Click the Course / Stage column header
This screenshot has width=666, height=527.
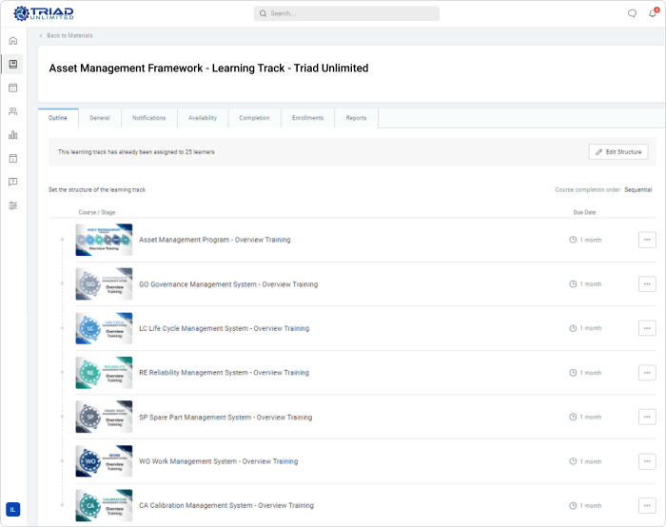(97, 212)
